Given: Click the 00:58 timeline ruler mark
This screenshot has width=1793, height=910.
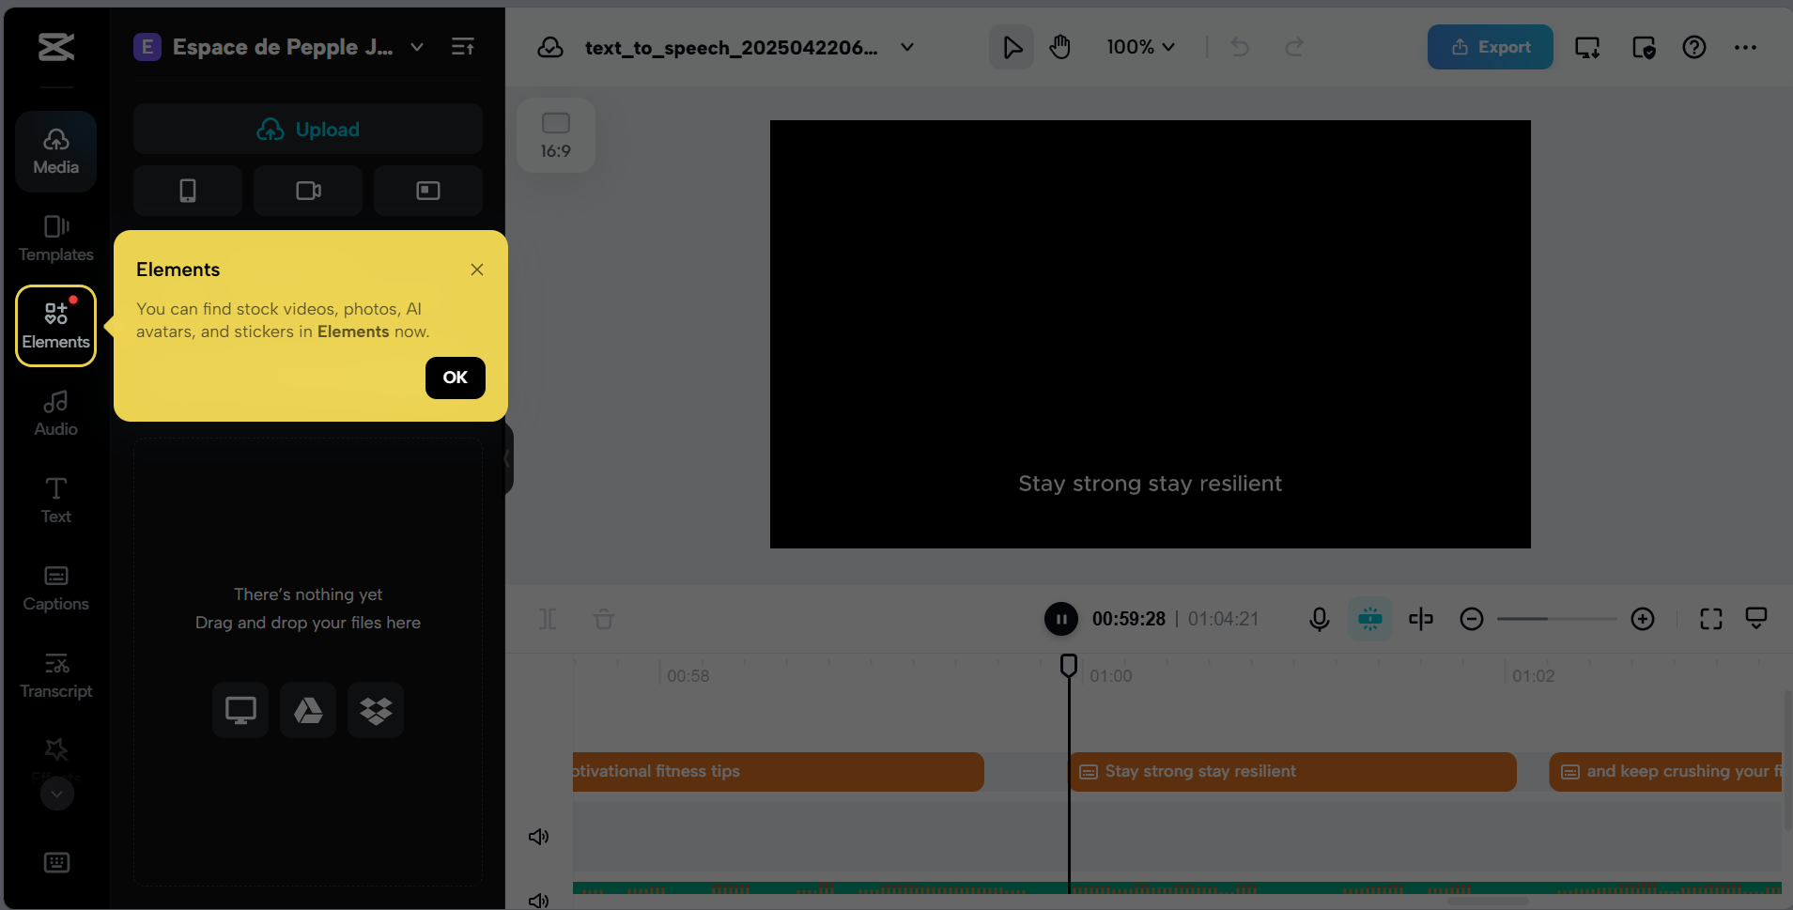Looking at the screenshot, I should 688,676.
